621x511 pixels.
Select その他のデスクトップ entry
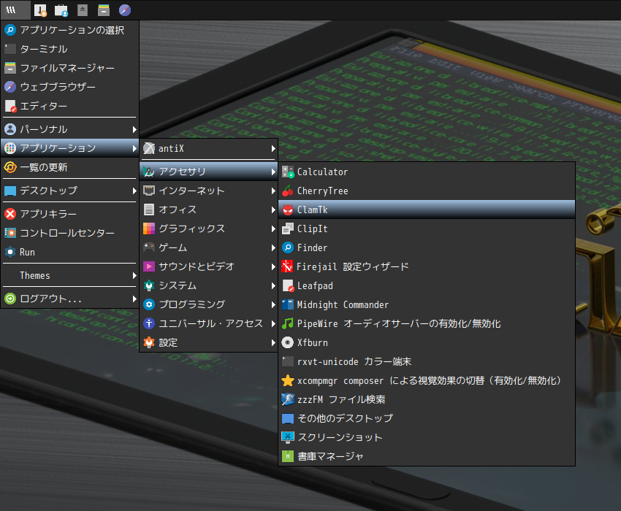tap(427, 419)
